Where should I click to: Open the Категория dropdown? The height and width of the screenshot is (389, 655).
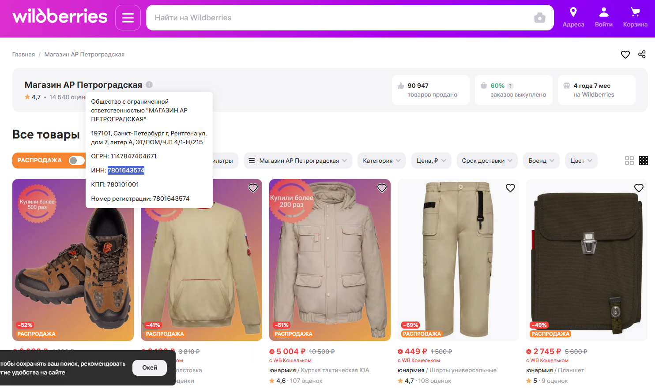(382, 161)
